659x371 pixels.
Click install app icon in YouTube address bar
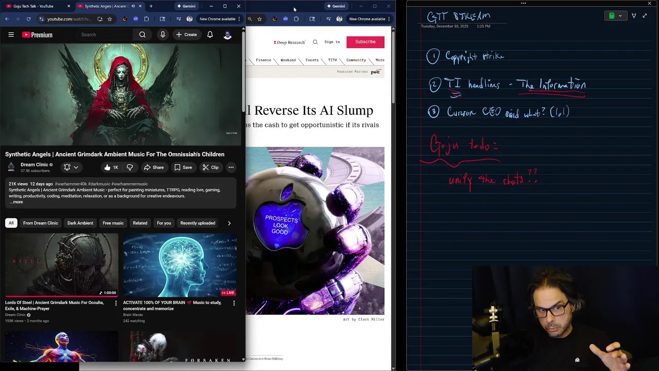[x=100, y=19]
